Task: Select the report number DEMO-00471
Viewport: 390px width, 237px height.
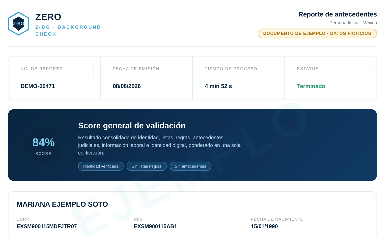Action: [38, 86]
